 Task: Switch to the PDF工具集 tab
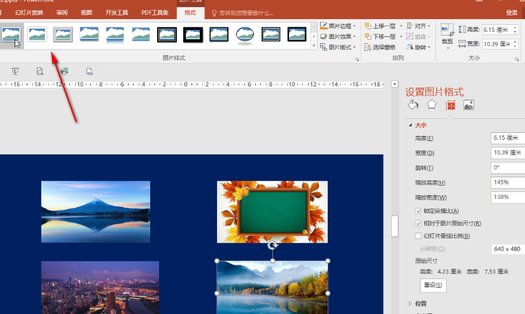pyautogui.click(x=155, y=13)
